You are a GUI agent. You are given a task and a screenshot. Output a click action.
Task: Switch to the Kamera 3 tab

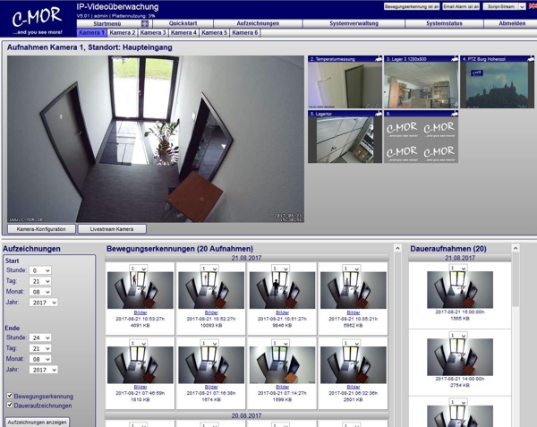pyautogui.click(x=152, y=32)
